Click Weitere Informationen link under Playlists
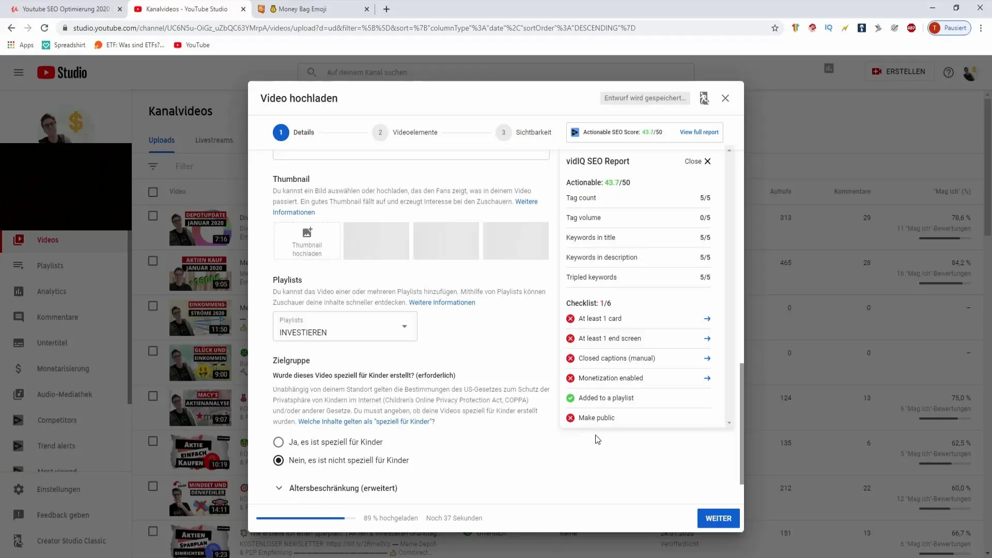Image resolution: width=992 pixels, height=558 pixels. pos(442,303)
